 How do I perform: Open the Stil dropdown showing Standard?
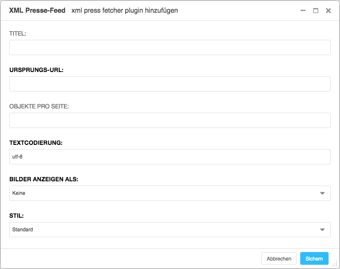coord(170,230)
